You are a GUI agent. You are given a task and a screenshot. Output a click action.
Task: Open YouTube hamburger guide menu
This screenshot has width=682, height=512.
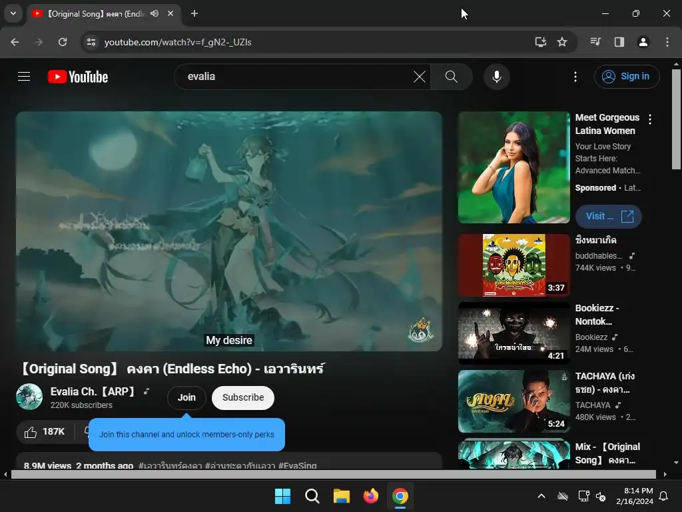(24, 77)
